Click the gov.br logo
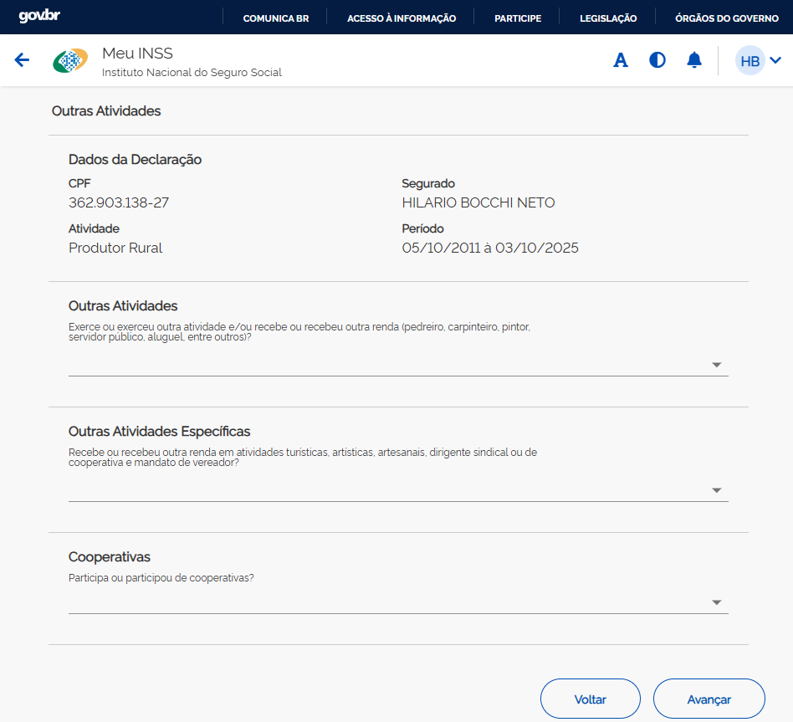 (39, 17)
